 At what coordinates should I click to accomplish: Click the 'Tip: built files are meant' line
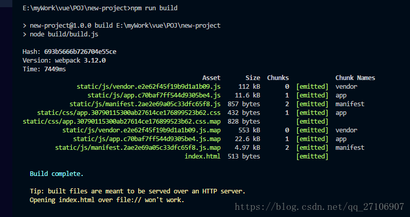138,191
